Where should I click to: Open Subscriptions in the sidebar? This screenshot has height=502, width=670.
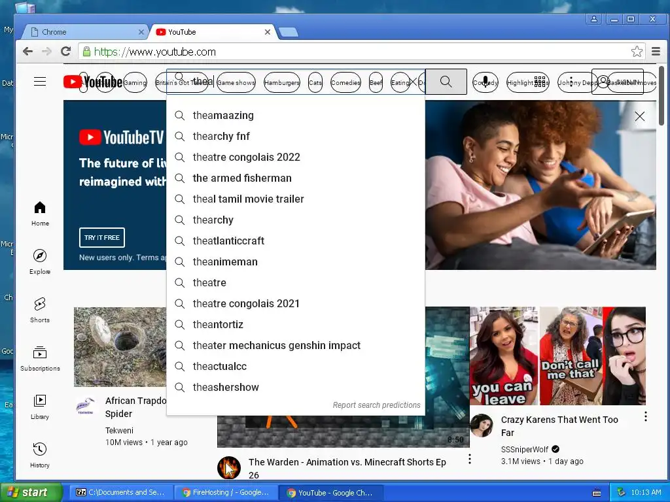tap(40, 359)
